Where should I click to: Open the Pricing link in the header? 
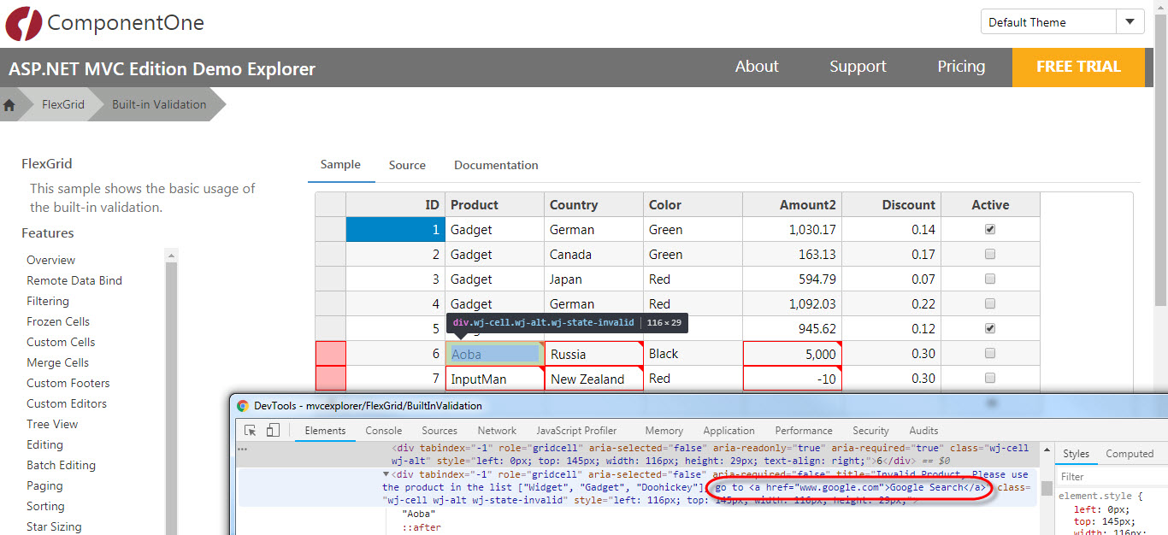coord(961,67)
